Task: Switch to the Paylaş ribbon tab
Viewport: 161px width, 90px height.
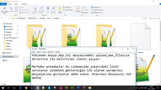Action: click(x=16, y=4)
